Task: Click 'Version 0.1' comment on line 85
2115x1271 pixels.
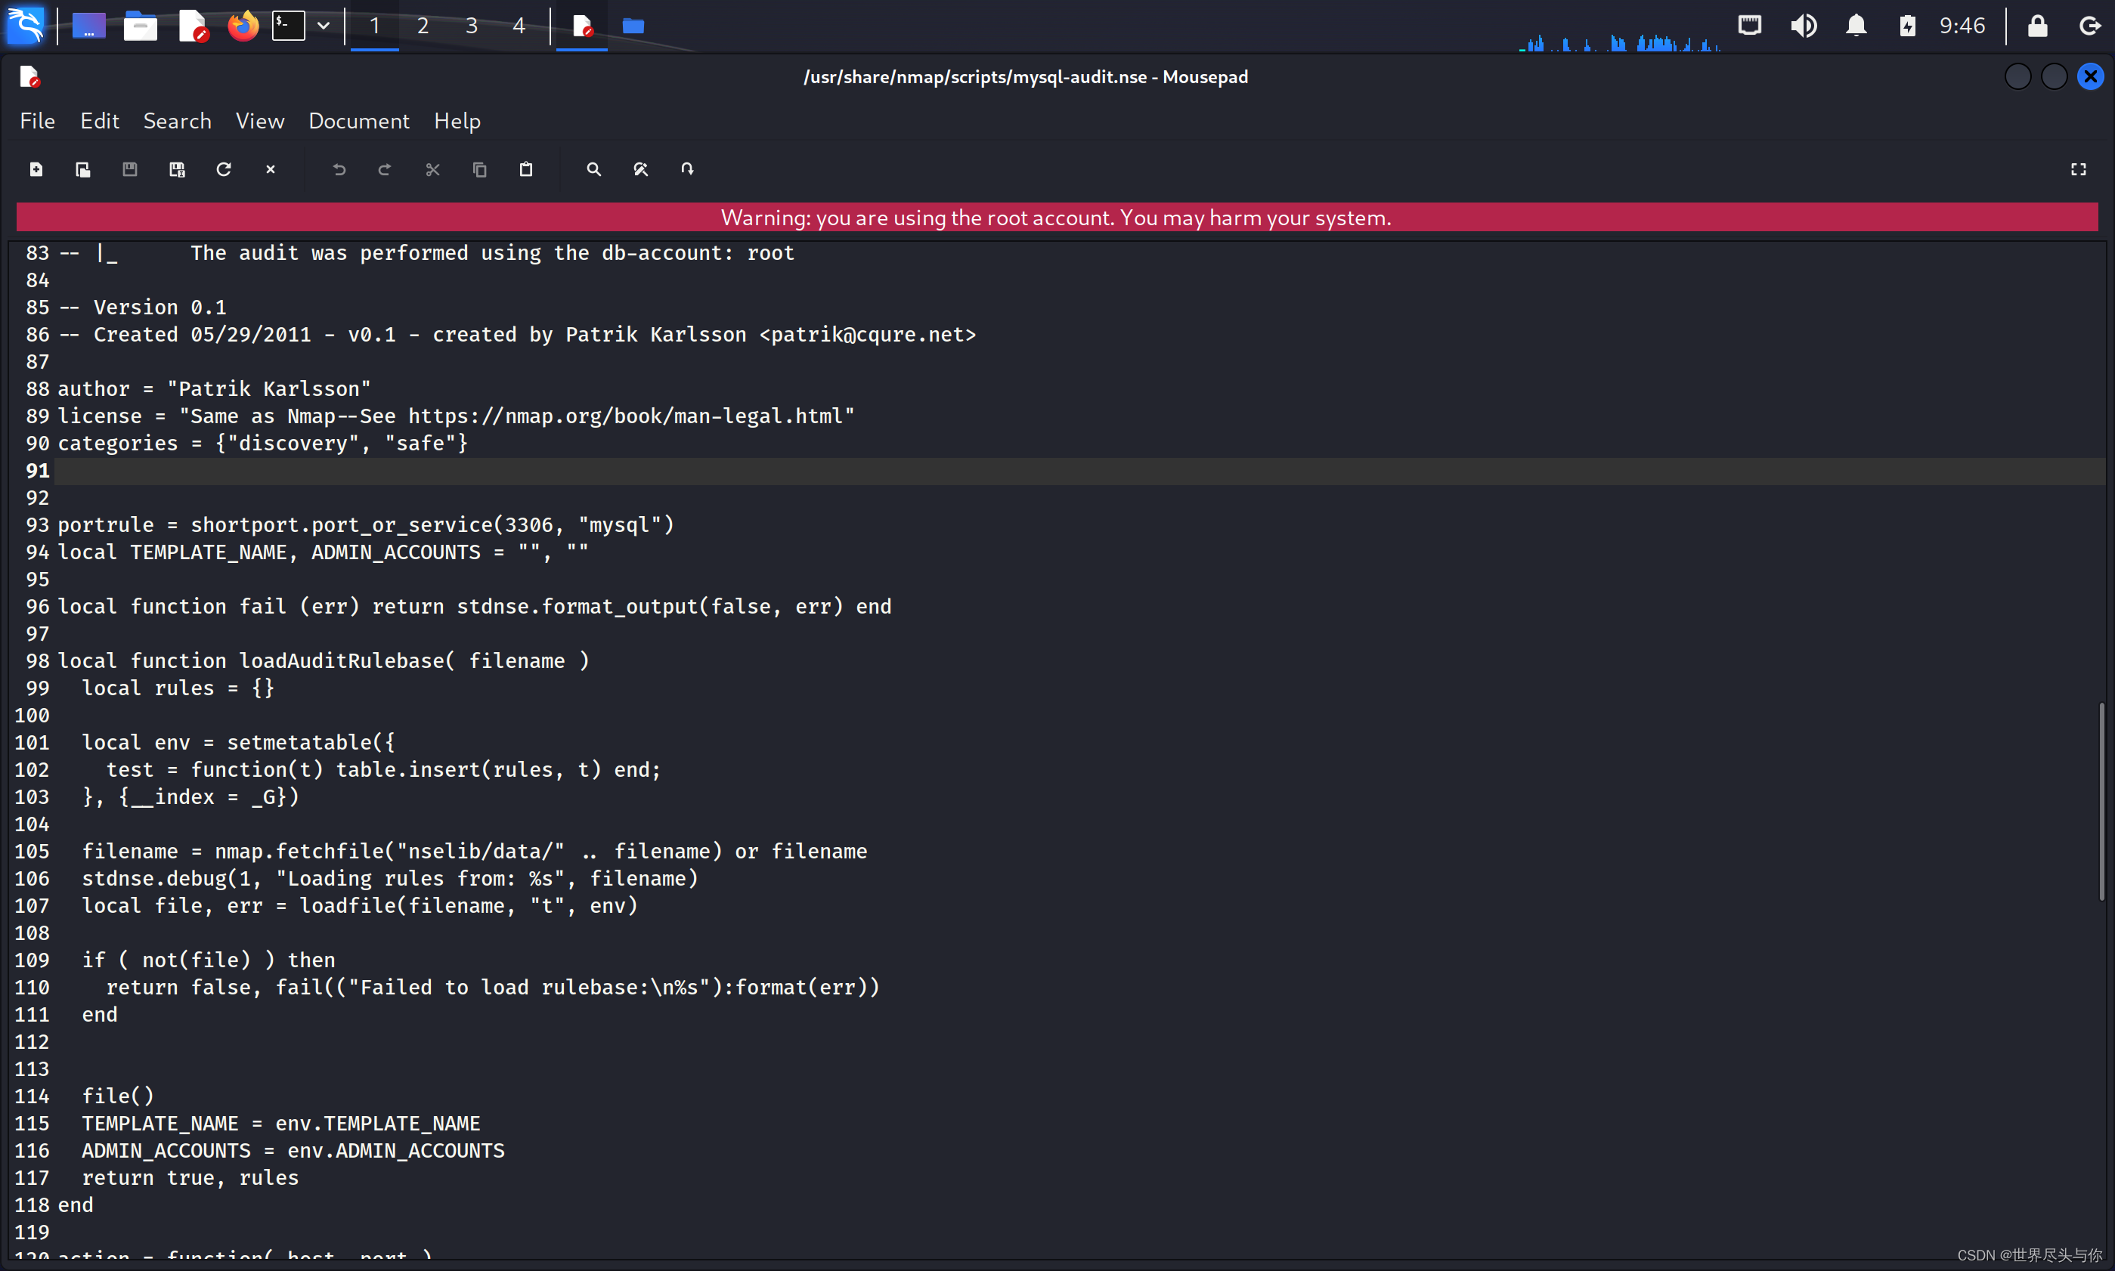Action: click(160, 307)
